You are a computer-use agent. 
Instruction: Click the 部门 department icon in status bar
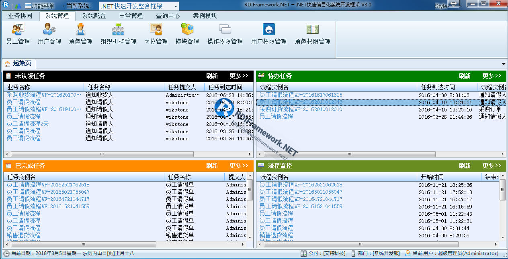(353, 253)
